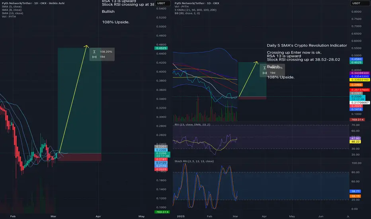
Task: Click the purple 0.34398300 SMA label
Action: pos(359,73)
